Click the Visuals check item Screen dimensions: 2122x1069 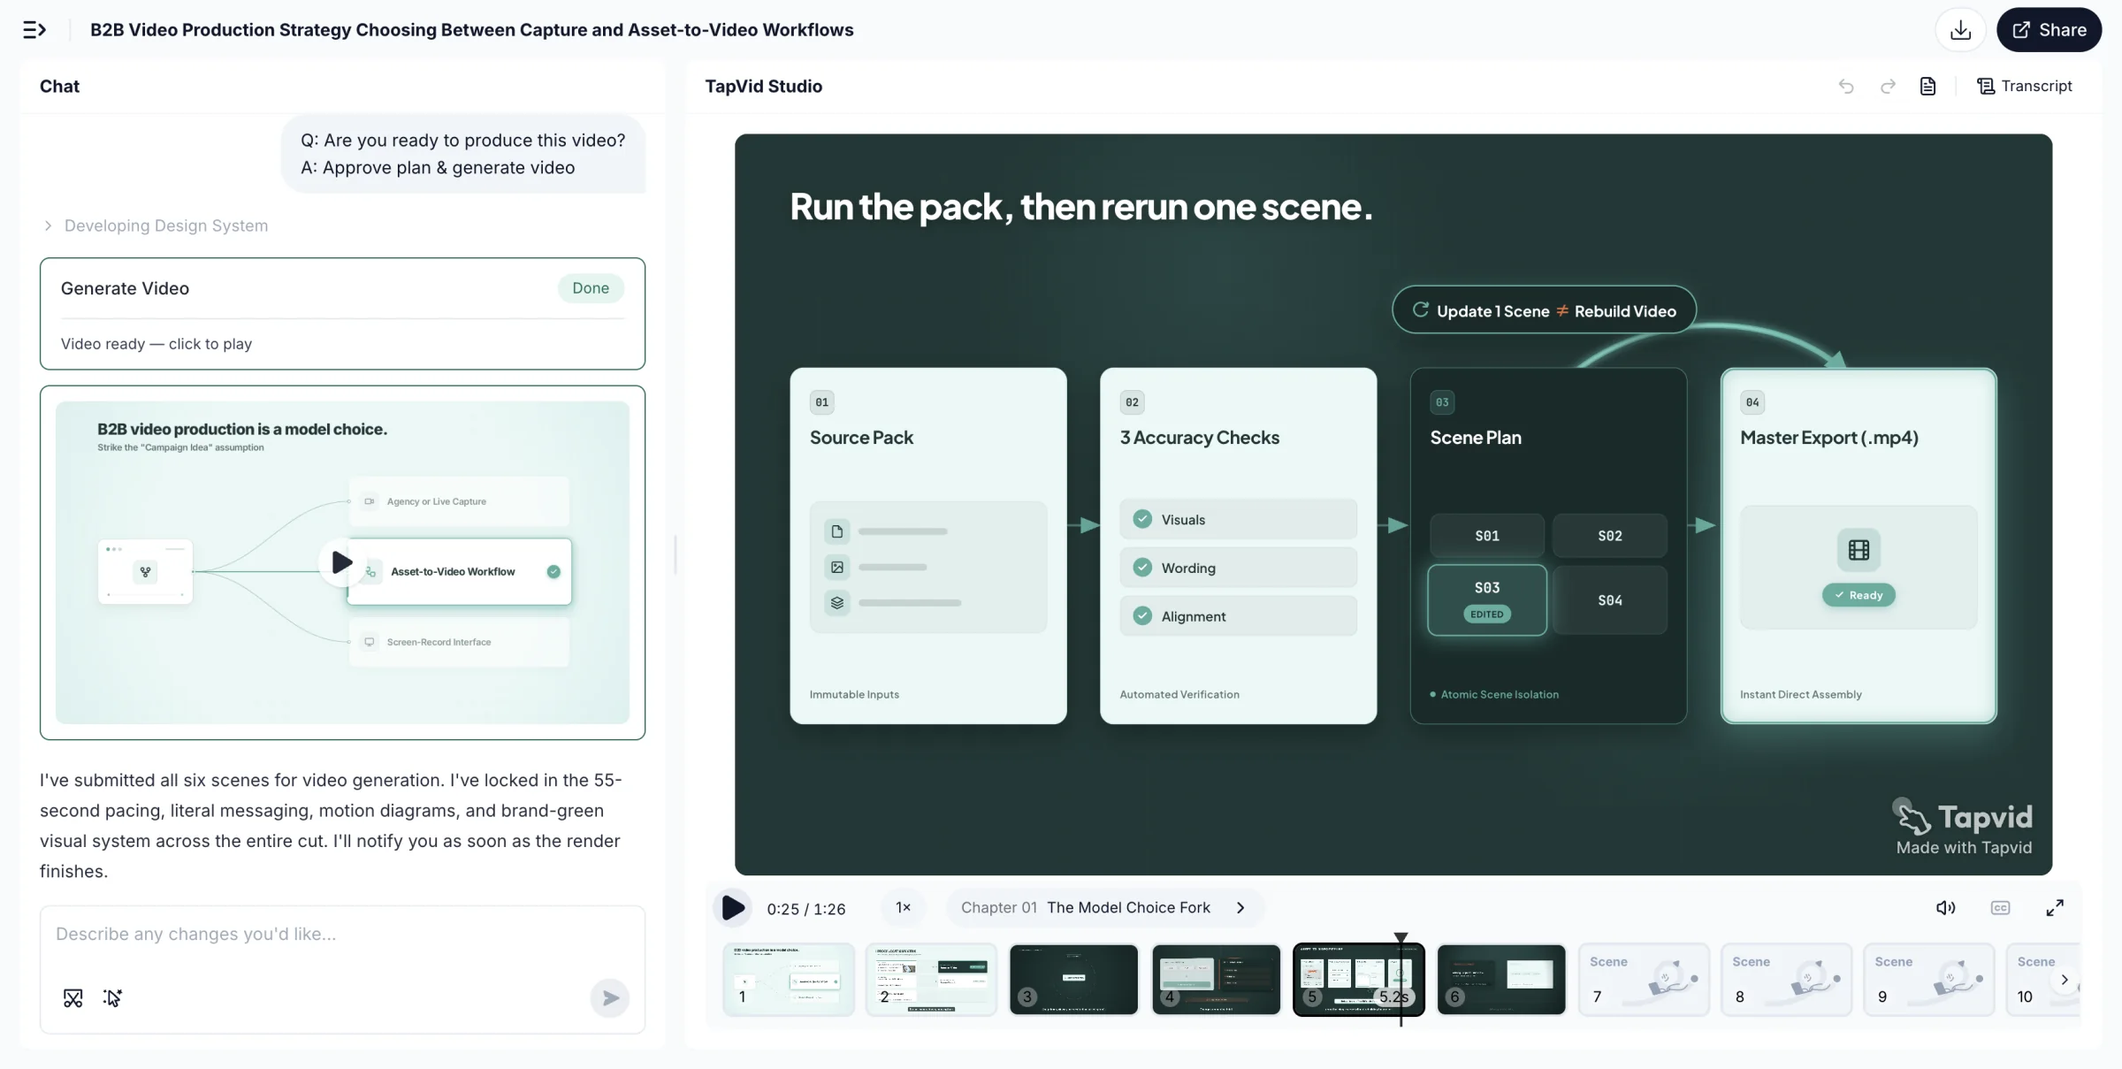pyautogui.click(x=1238, y=520)
